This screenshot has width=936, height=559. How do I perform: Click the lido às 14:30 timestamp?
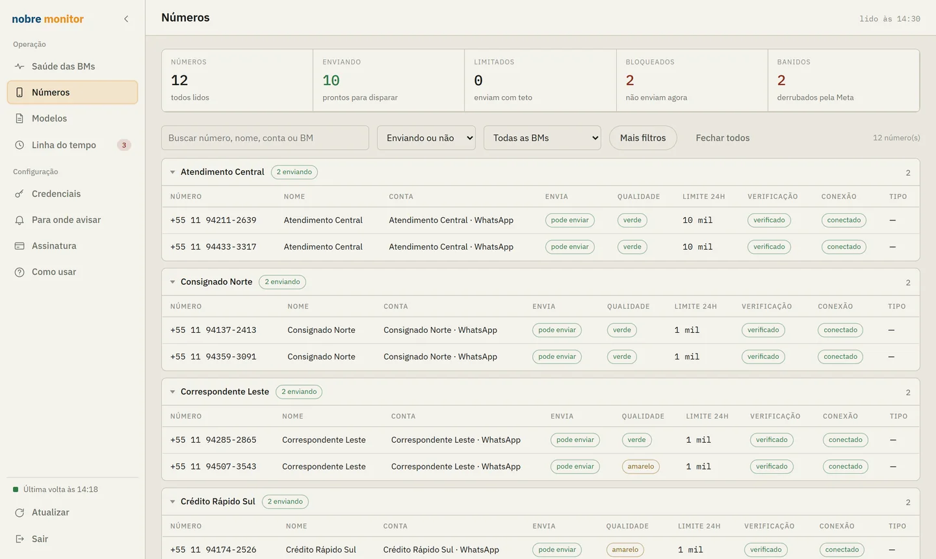[890, 19]
